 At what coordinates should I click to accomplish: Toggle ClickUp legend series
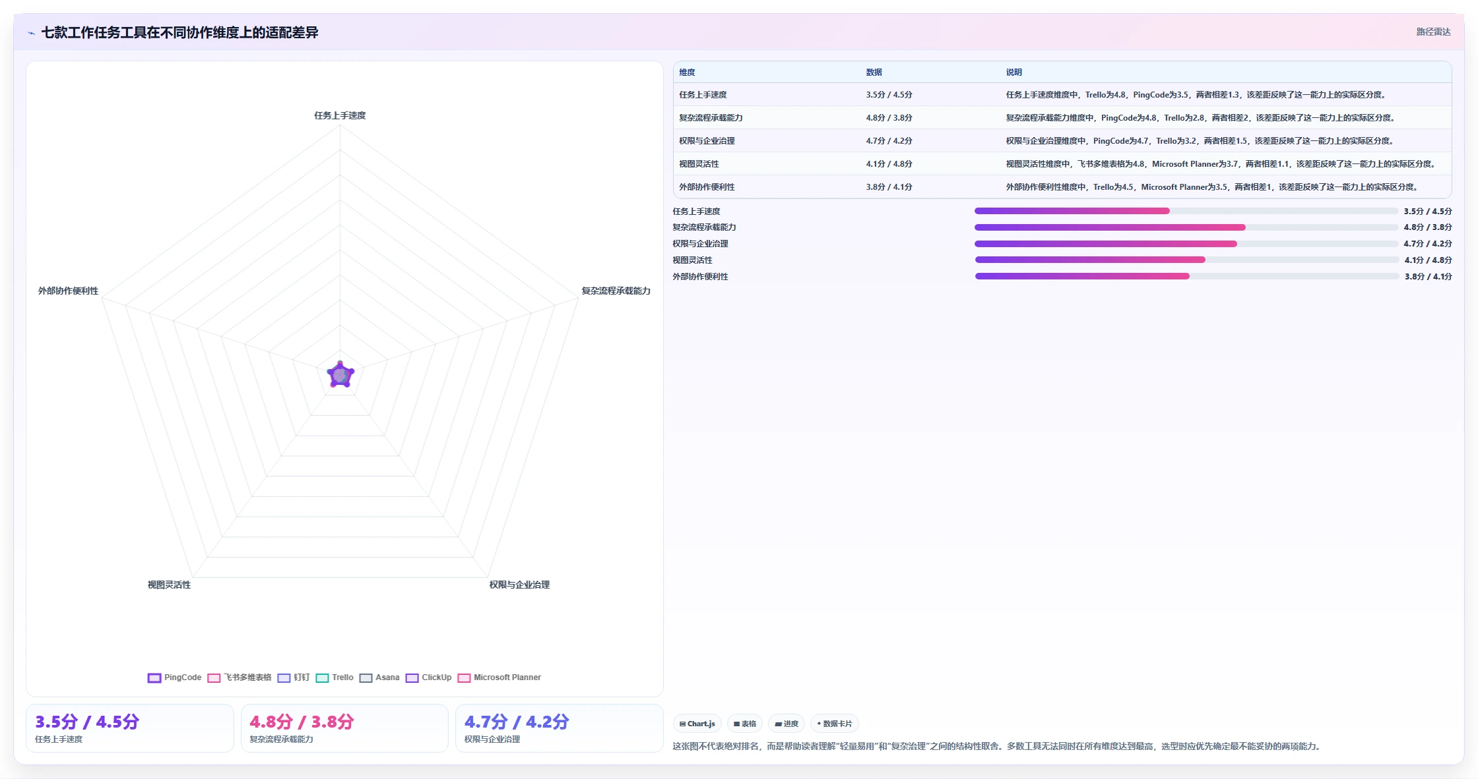tap(429, 678)
